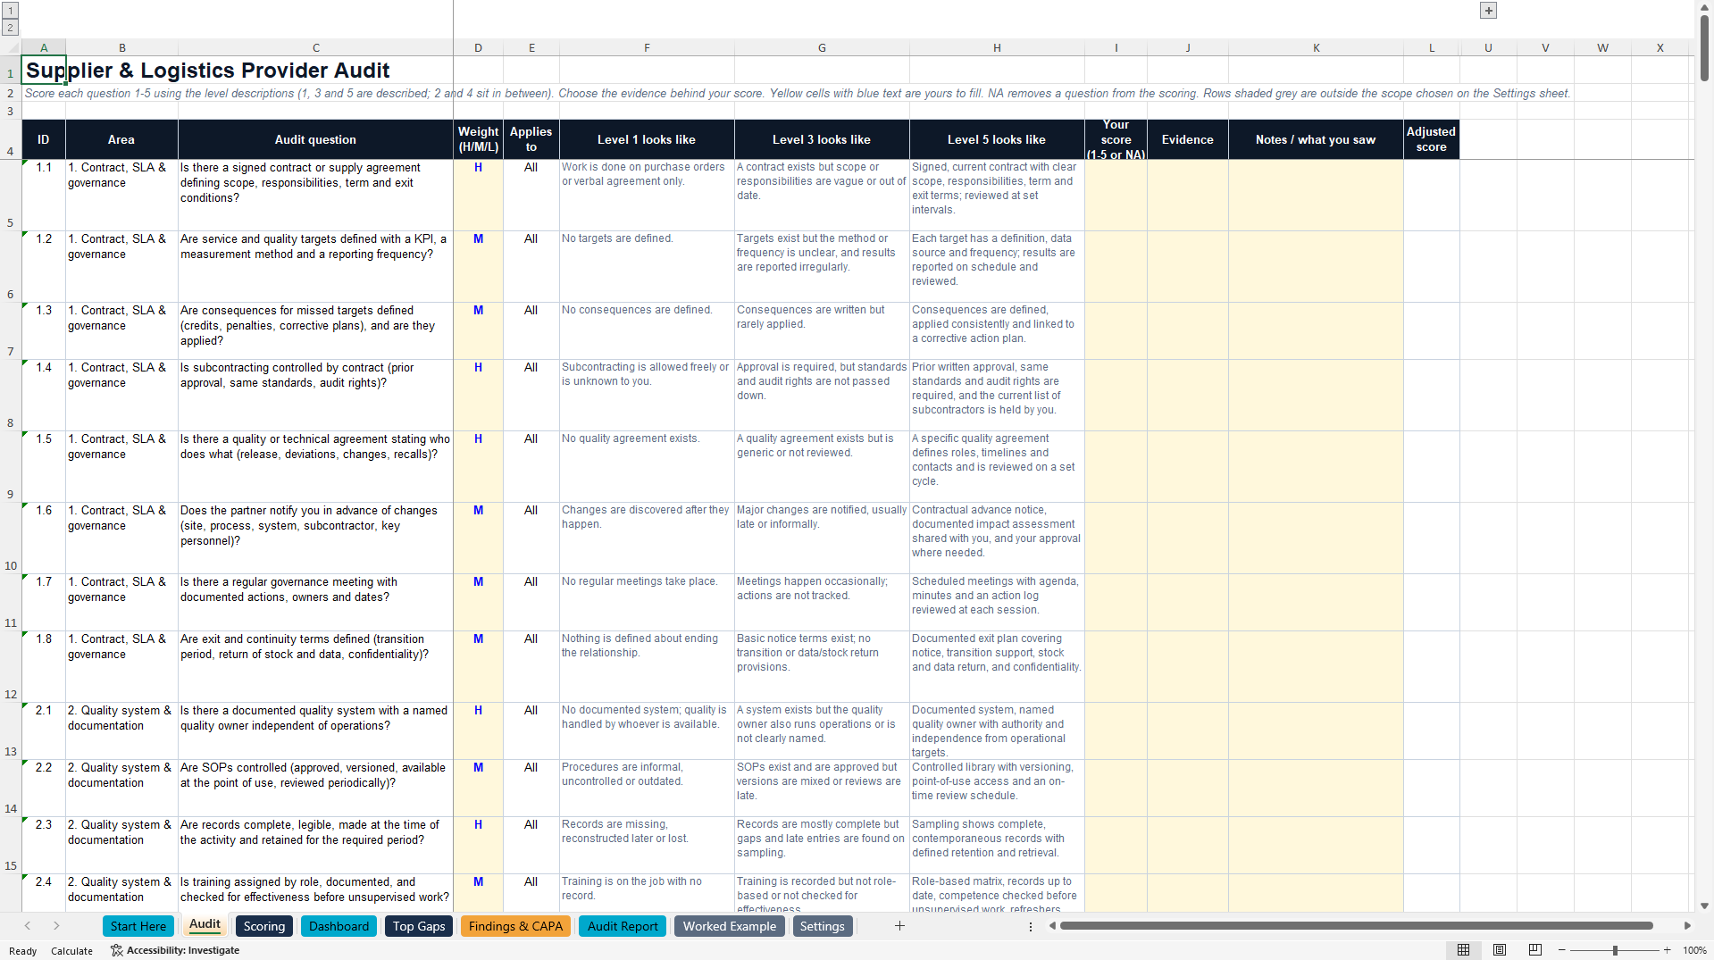The image size is (1714, 960).
Task: Click the Your score cell for question 1.1
Action: tap(1116, 196)
